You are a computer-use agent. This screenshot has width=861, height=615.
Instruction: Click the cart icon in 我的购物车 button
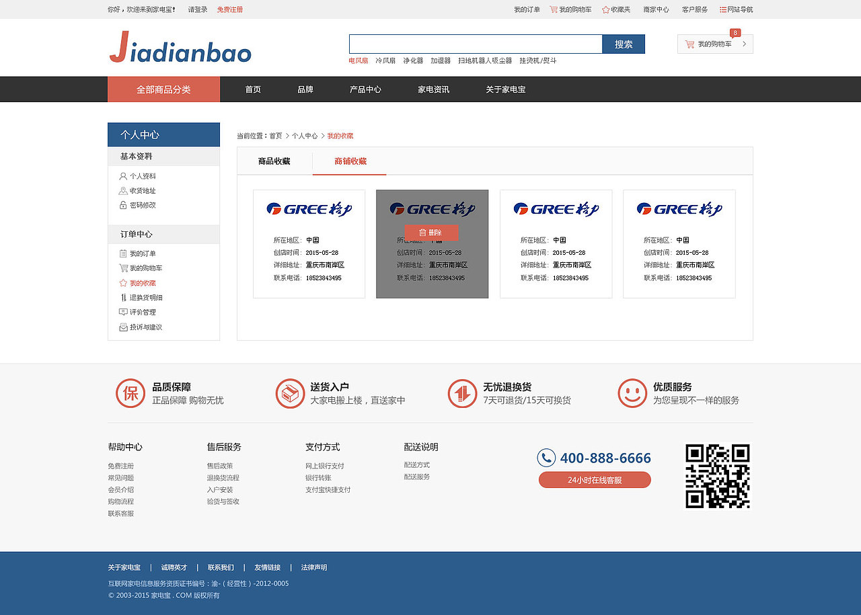click(x=689, y=44)
